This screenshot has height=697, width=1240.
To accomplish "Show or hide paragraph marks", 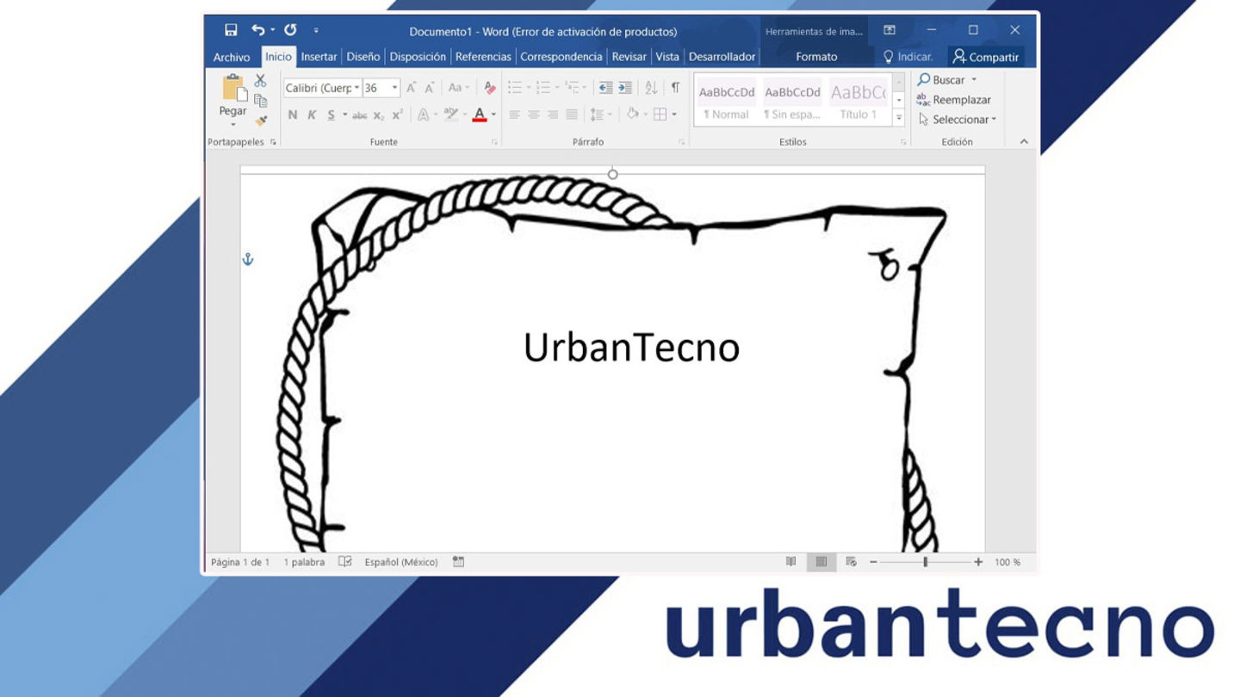I will (675, 88).
